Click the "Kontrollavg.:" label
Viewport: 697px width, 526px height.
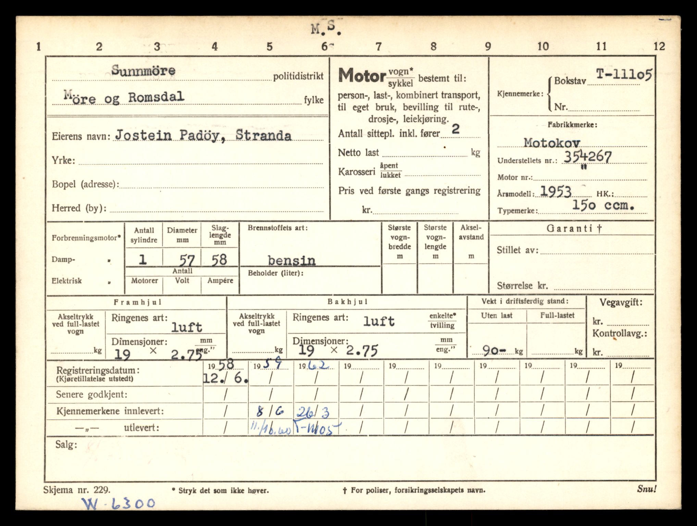(620, 333)
